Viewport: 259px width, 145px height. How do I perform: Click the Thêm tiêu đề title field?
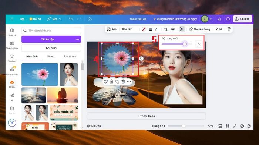(x=138, y=19)
